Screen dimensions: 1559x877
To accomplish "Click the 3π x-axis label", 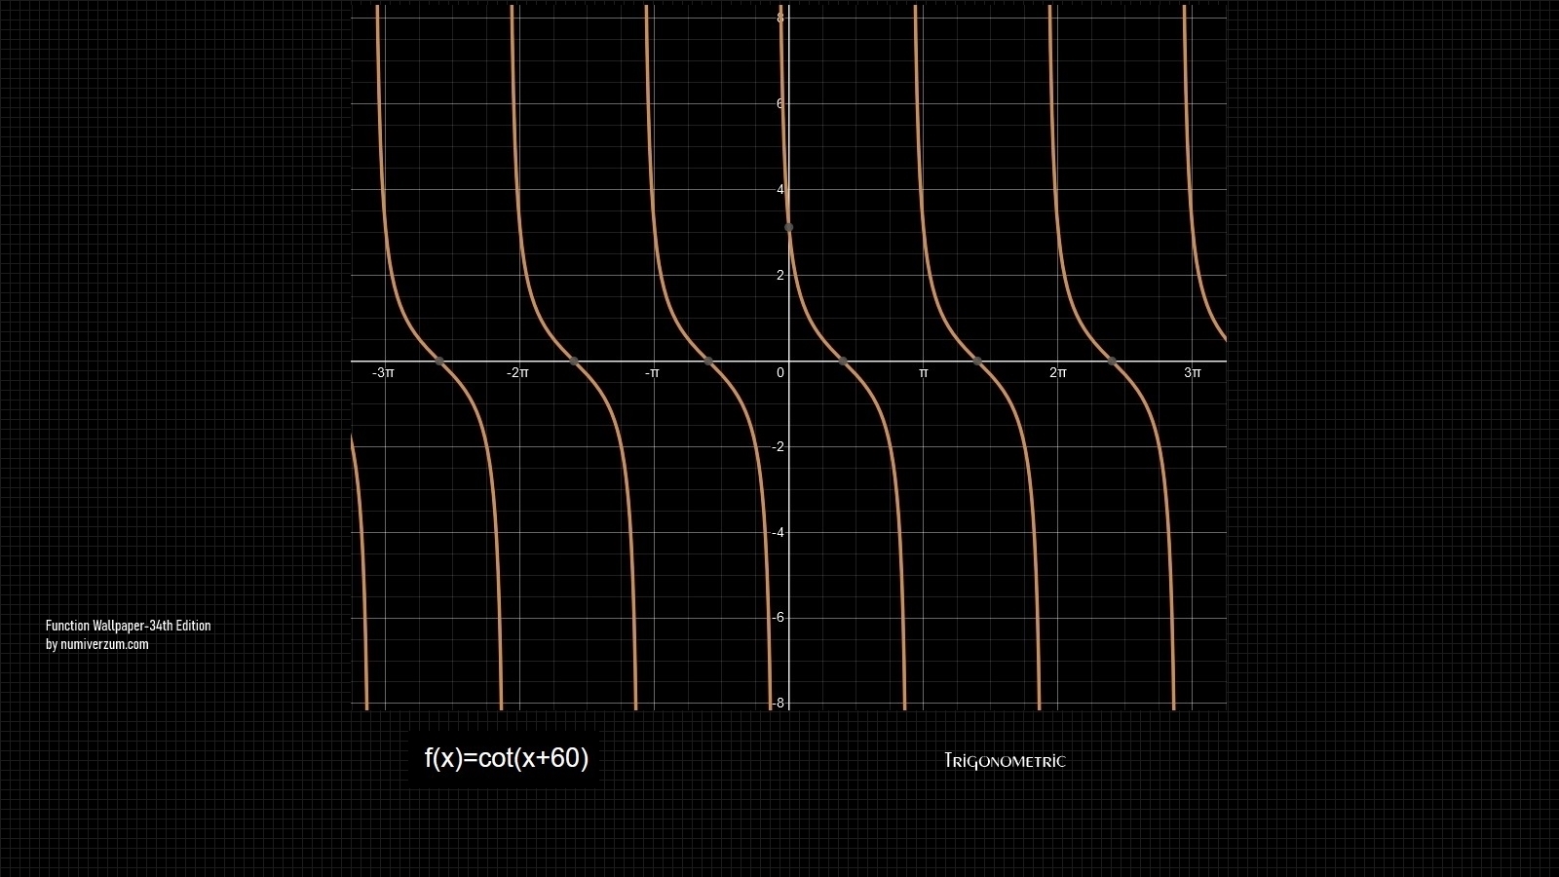I will point(1192,373).
